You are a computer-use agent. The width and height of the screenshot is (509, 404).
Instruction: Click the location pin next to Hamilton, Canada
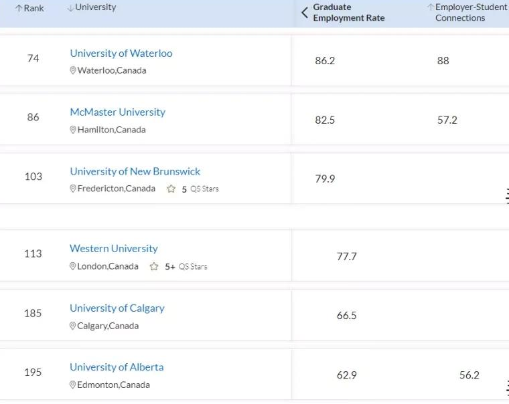click(x=73, y=130)
